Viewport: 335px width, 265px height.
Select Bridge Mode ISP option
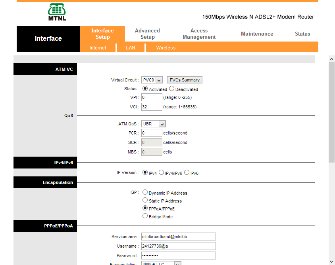[x=145, y=216]
